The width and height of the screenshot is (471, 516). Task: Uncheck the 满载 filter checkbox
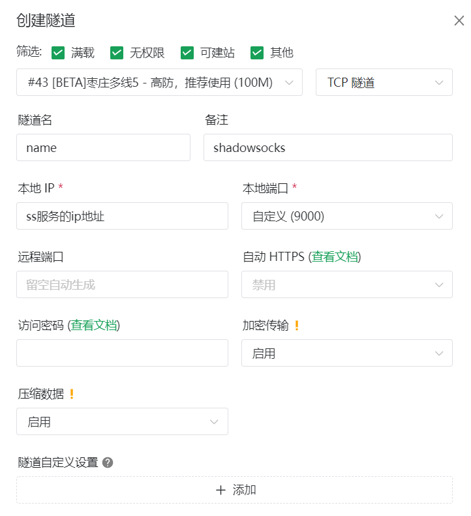58,53
